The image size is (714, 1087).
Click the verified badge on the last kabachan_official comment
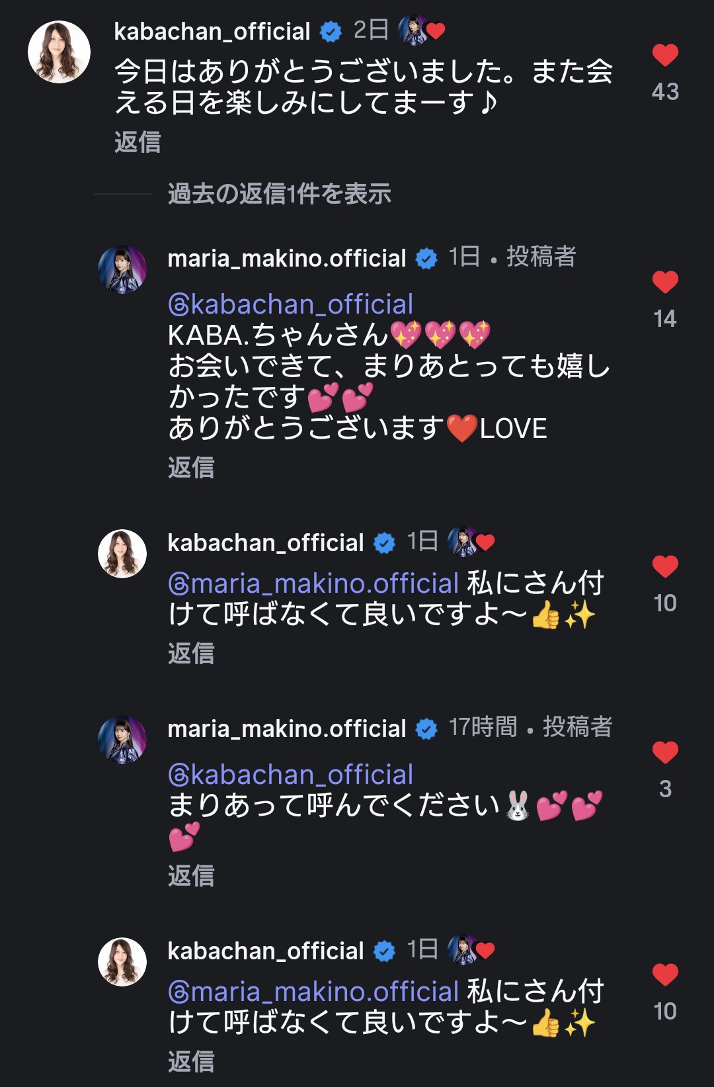coord(384,951)
